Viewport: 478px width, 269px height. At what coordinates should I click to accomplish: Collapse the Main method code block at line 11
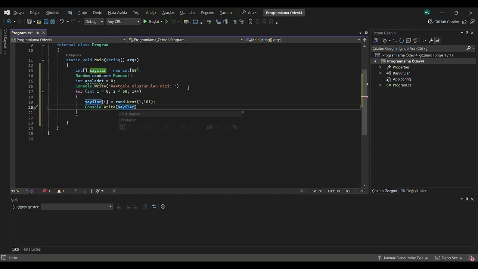click(43, 60)
